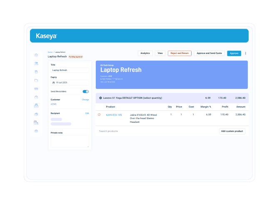Click the warning icon beside product 6399-823-109
This screenshot has width=279, height=205.
tap(99, 115)
